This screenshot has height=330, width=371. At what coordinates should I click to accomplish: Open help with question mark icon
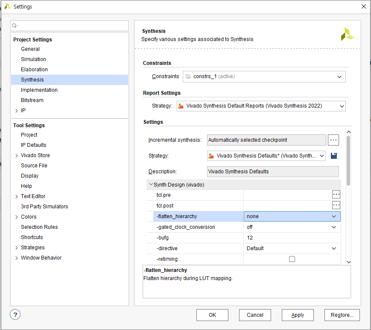pyautogui.click(x=15, y=314)
